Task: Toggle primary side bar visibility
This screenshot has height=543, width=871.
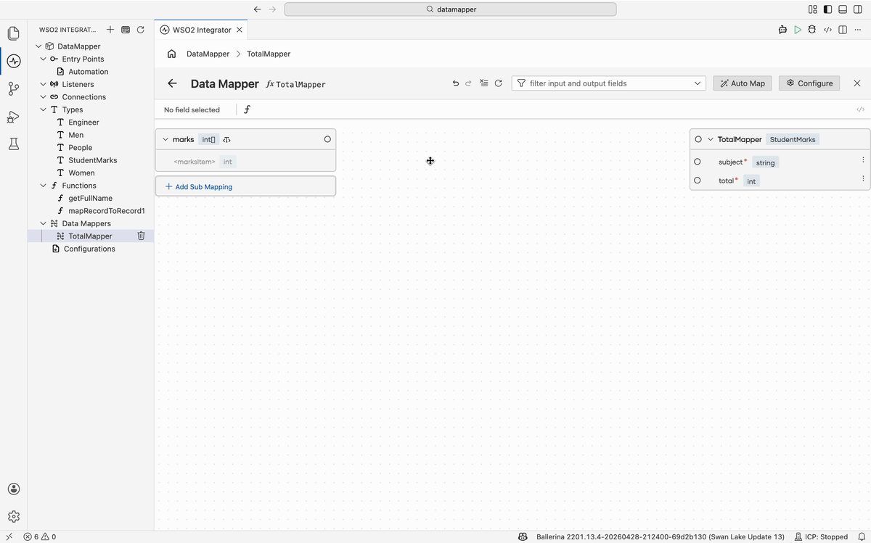Action: 827,9
